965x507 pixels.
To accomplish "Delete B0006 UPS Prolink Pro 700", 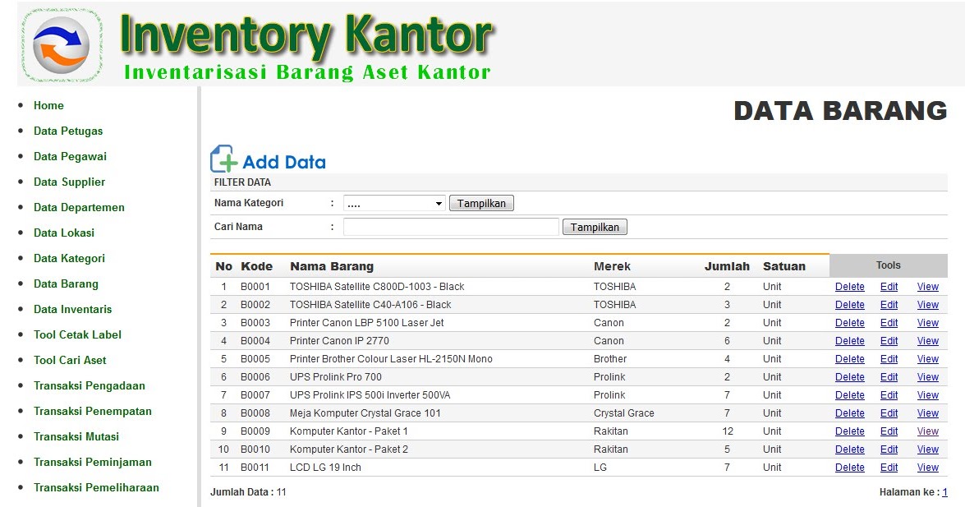I will click(x=850, y=377).
